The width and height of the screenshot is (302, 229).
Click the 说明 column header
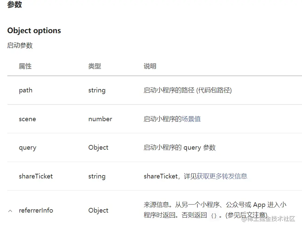150,66
